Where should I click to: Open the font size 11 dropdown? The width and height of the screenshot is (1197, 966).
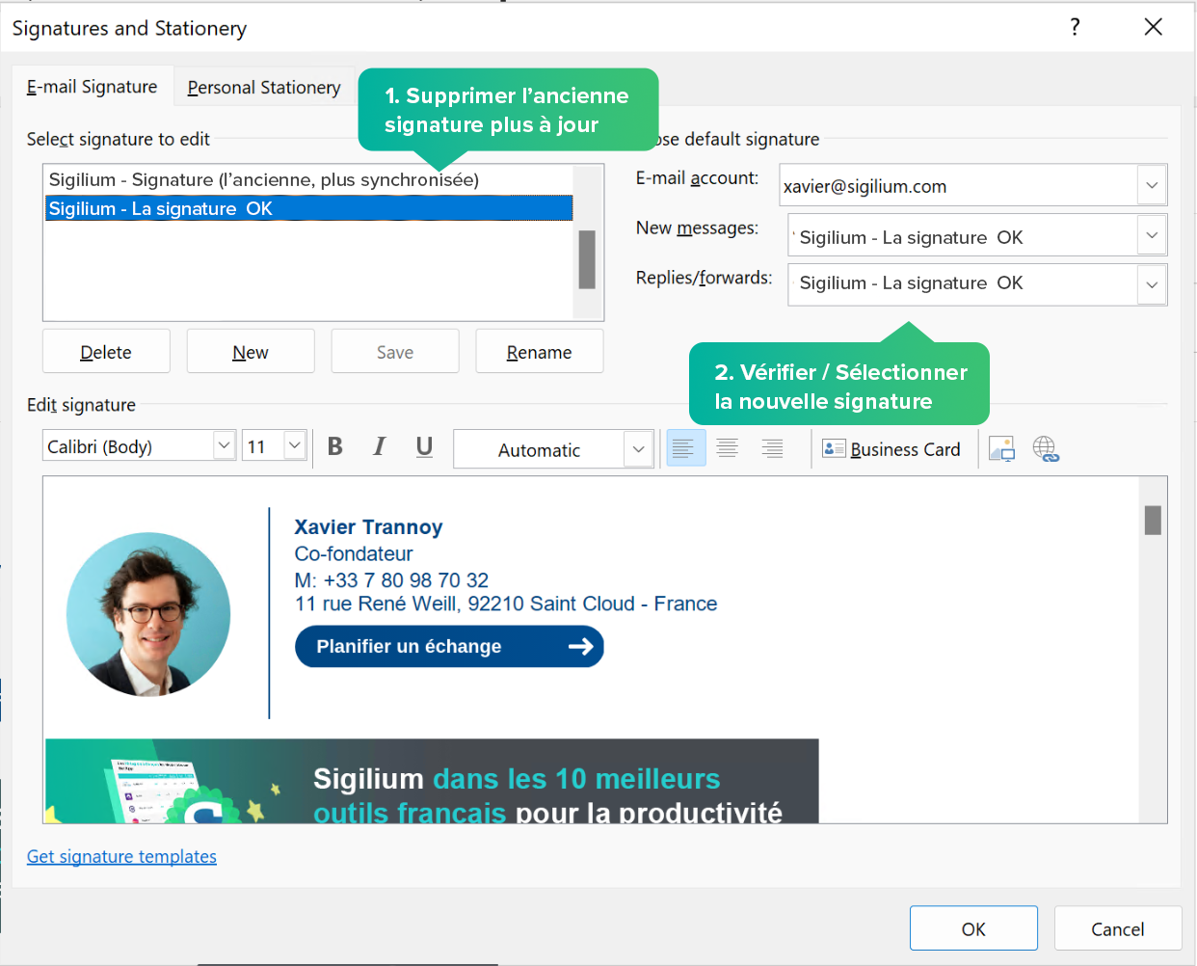pos(295,445)
